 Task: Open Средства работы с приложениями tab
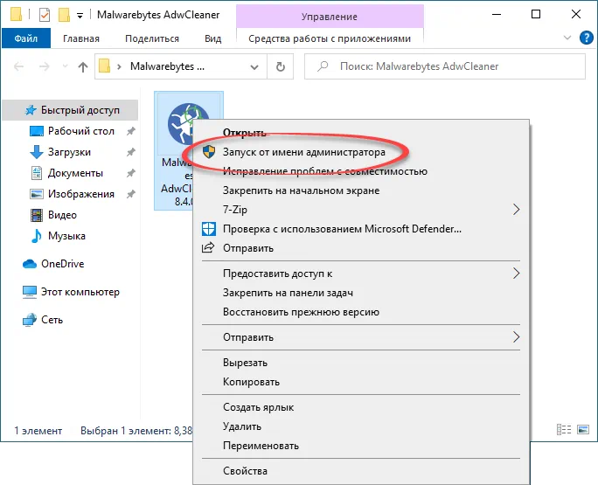coord(330,38)
